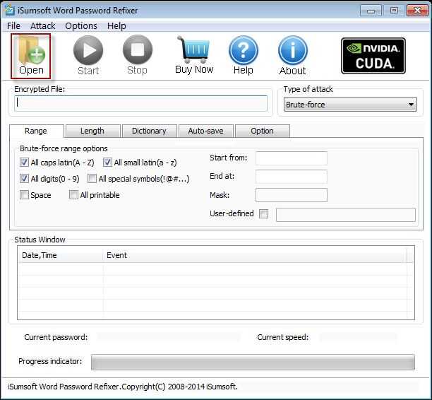
Task: Expand the Type of attack dropdown
Action: 350,105
